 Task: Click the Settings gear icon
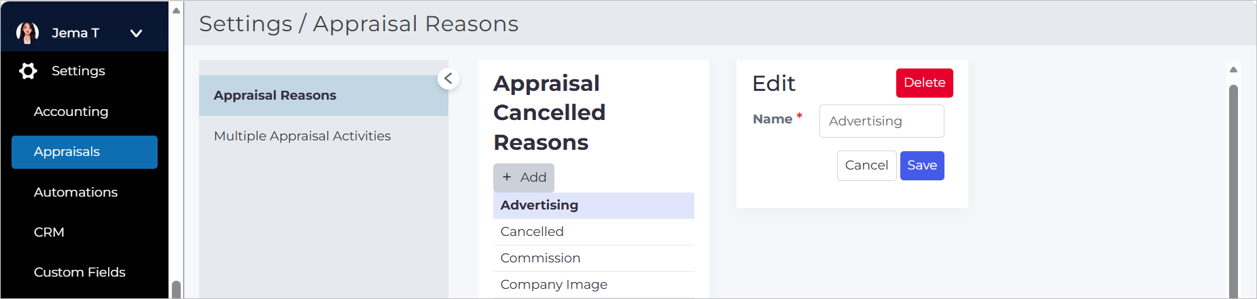28,71
